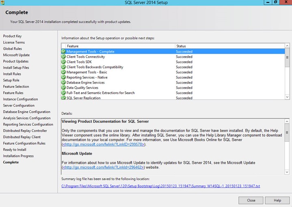Viewport: 292px width, 207px height.
Task: Click the green check icon beside Client Tools Connectivity
Action: point(63,57)
